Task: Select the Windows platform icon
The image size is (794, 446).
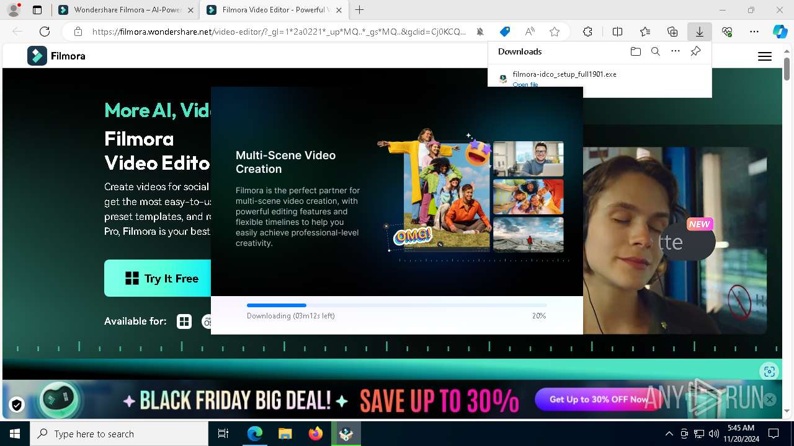Action: click(184, 321)
